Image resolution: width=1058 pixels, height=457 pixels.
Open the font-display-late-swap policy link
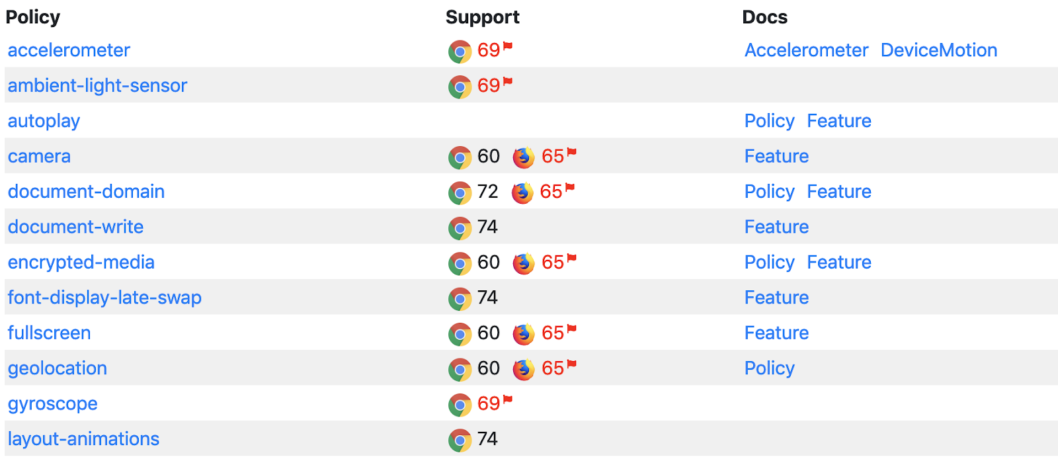coord(104,298)
